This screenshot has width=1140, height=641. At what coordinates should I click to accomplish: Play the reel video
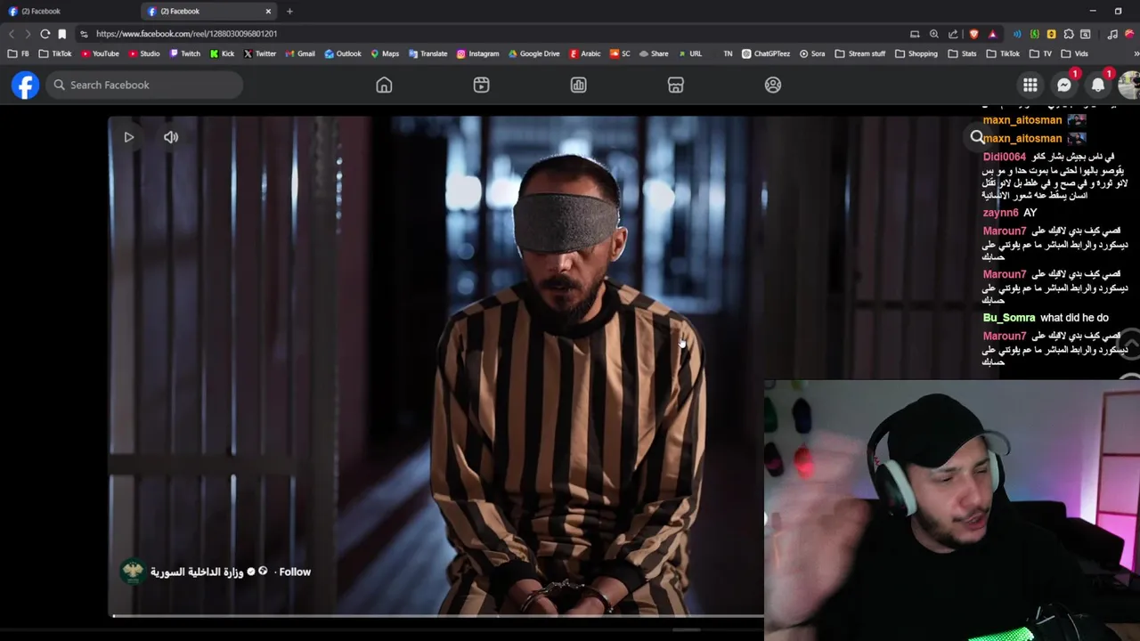click(128, 137)
